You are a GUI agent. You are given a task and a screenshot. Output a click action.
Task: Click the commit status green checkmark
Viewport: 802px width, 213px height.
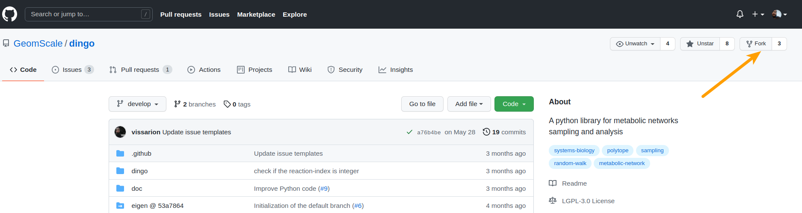[409, 132]
